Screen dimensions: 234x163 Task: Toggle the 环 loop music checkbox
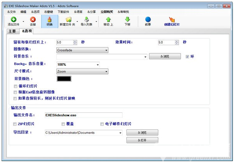coord(187,57)
